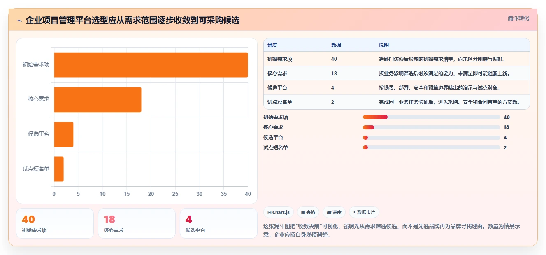Open the 18 核心需求 stat card

(x=137, y=223)
